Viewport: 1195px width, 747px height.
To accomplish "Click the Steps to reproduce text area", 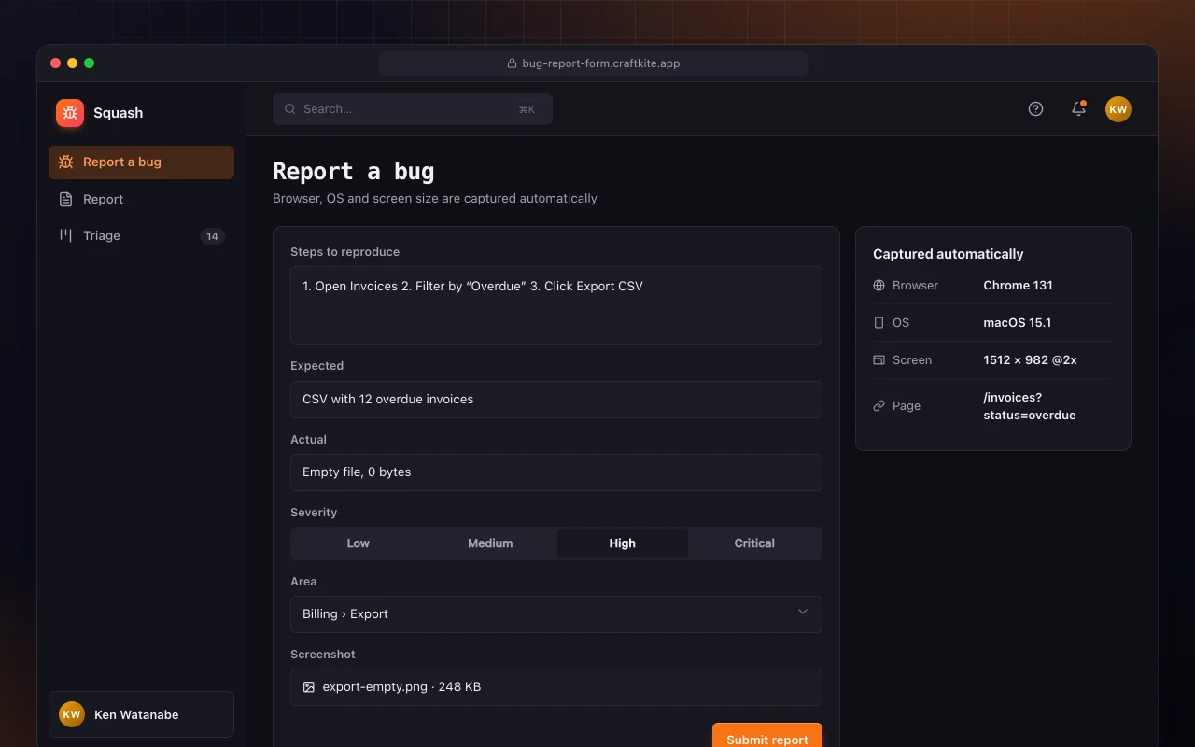I will (x=556, y=305).
